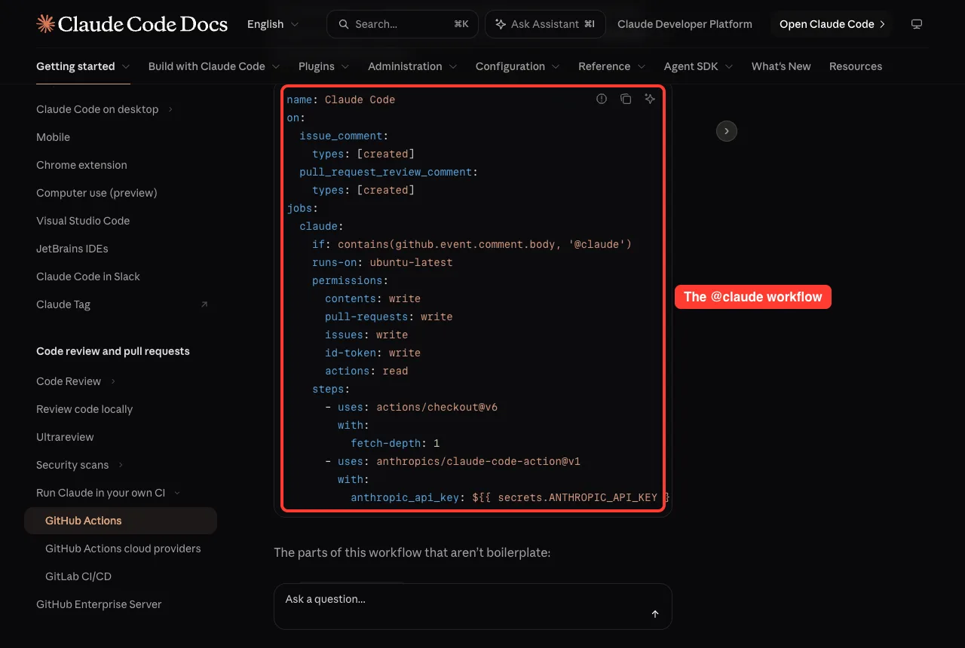965x648 pixels.
Task: Click the Open Claude Code button
Action: 832,24
